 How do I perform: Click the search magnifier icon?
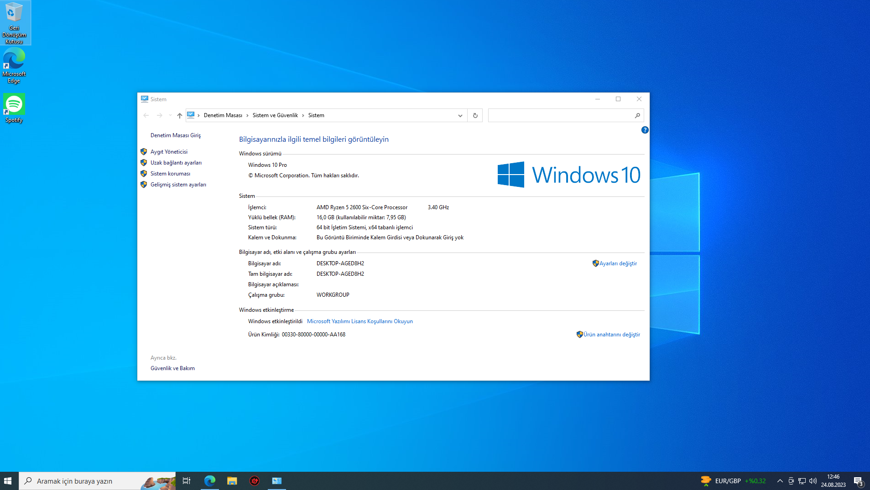(637, 115)
